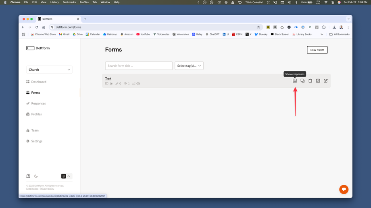The height and width of the screenshot is (208, 371).
Task: Reload the page with refresh icon
Action: click(x=37, y=27)
